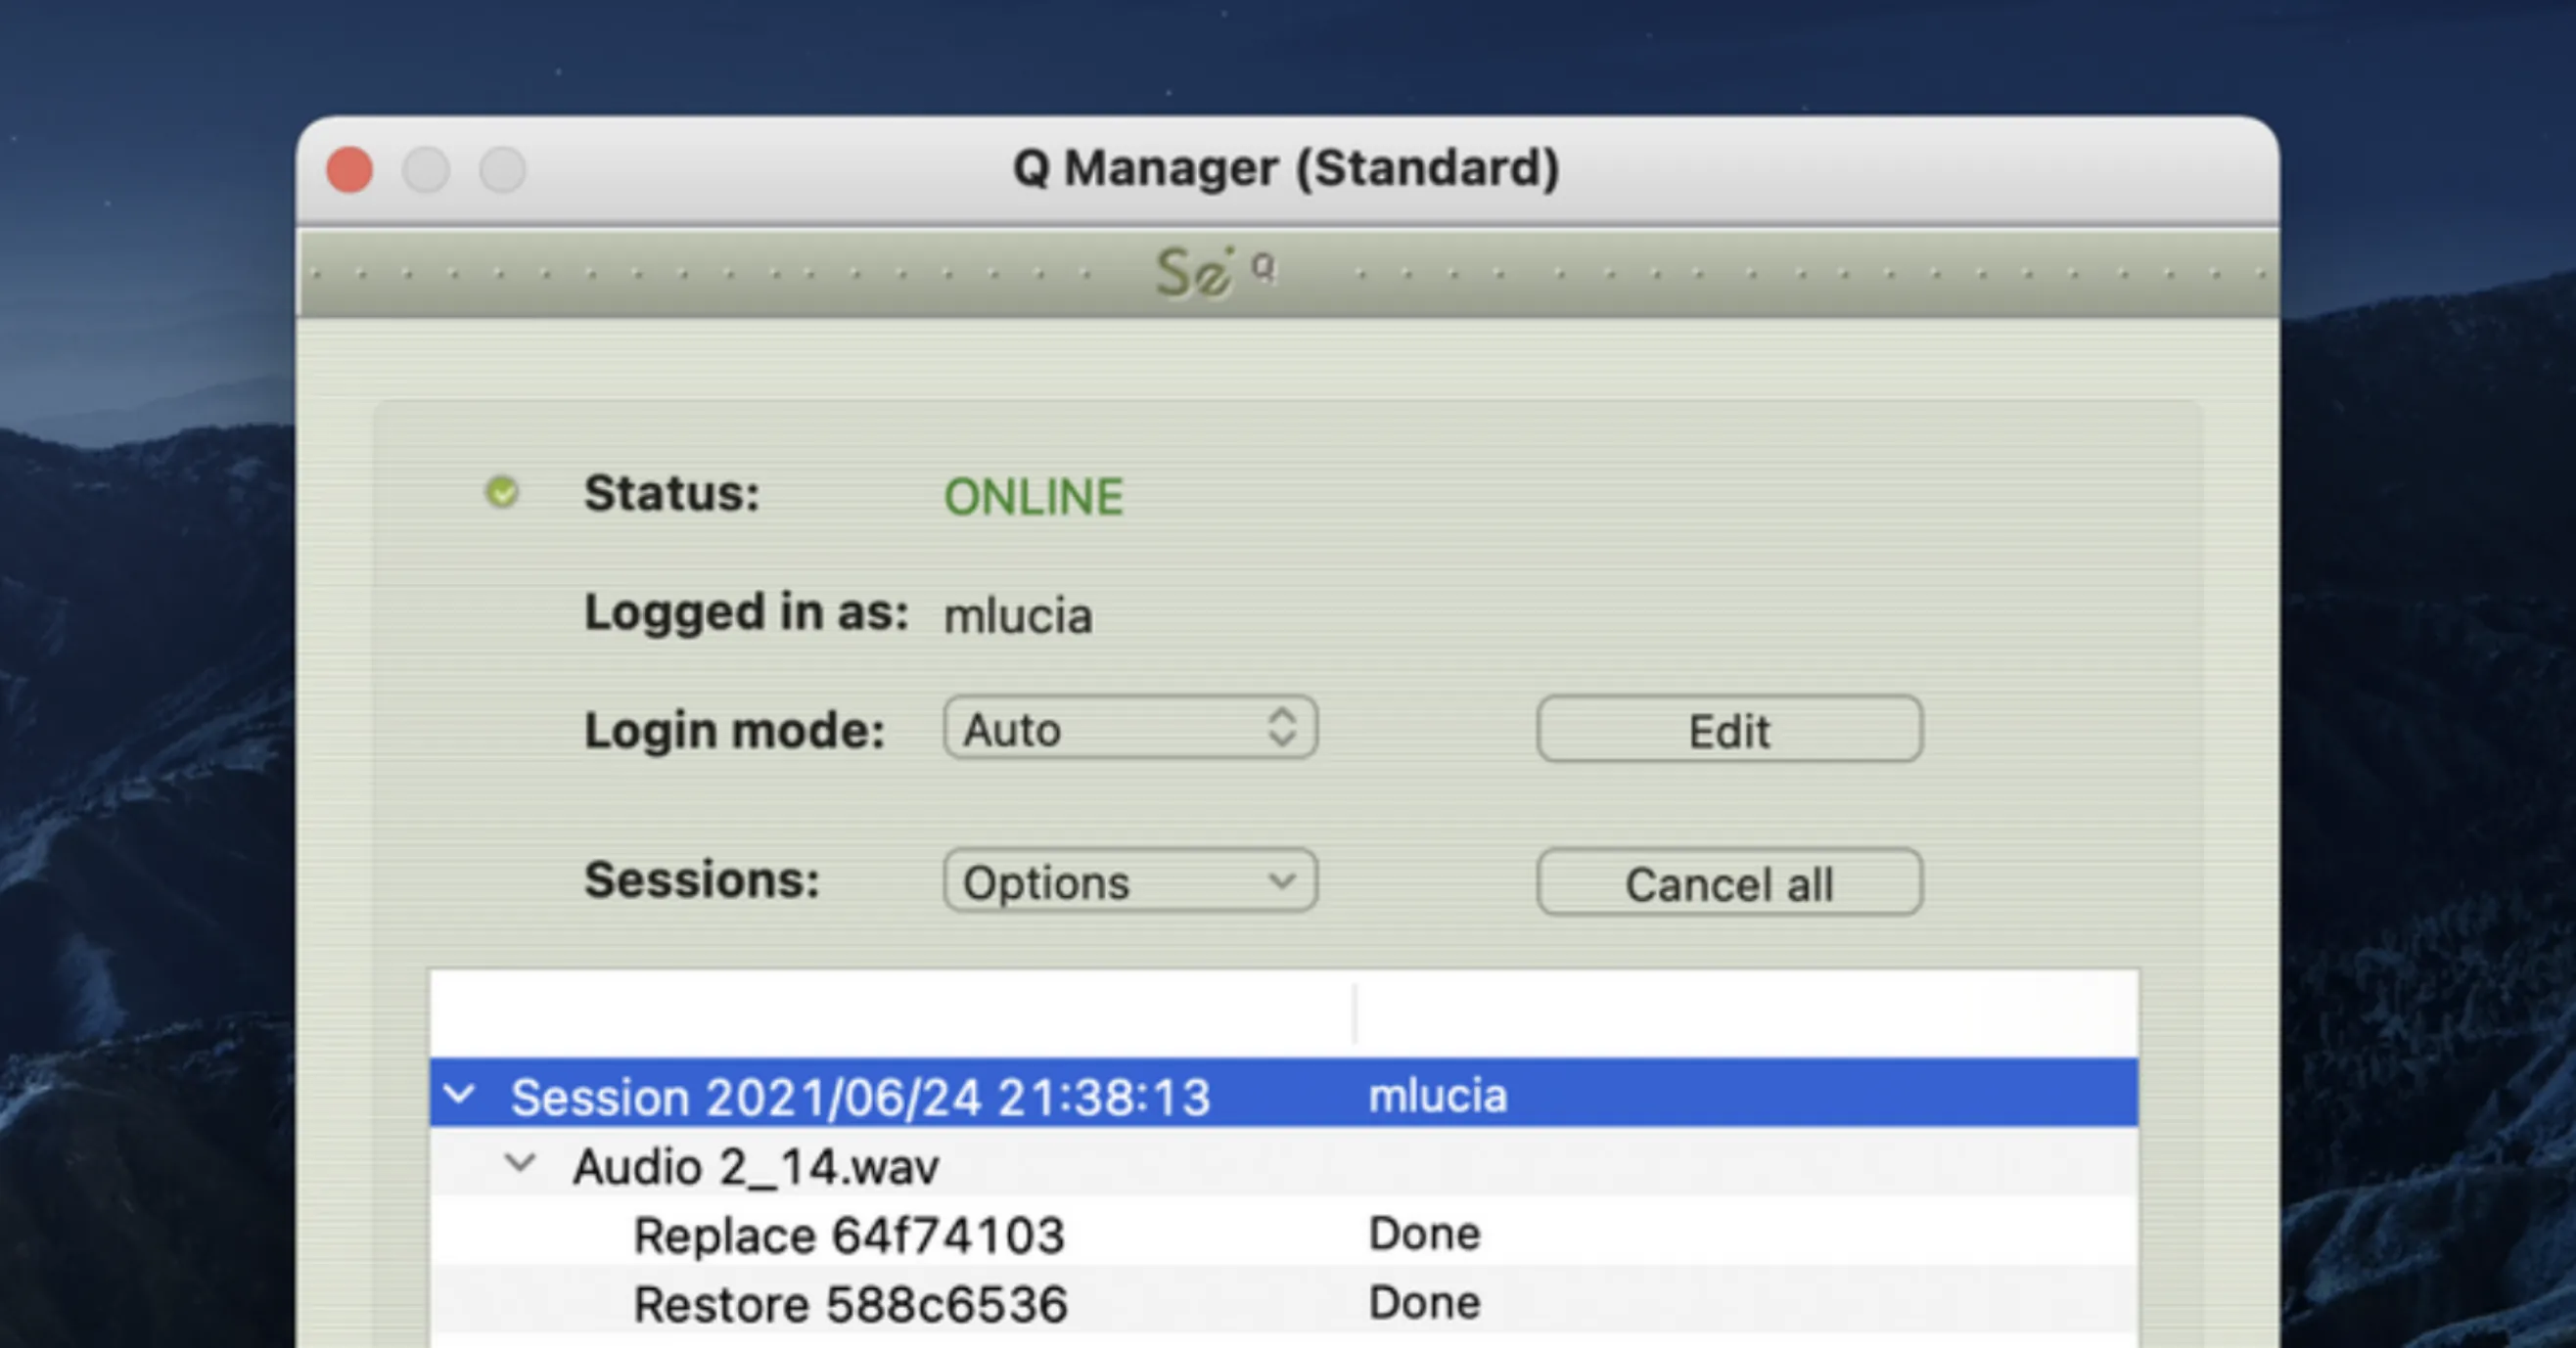The height and width of the screenshot is (1348, 2576).
Task: Click the Done status for Restore 588c6536
Action: (x=1424, y=1302)
